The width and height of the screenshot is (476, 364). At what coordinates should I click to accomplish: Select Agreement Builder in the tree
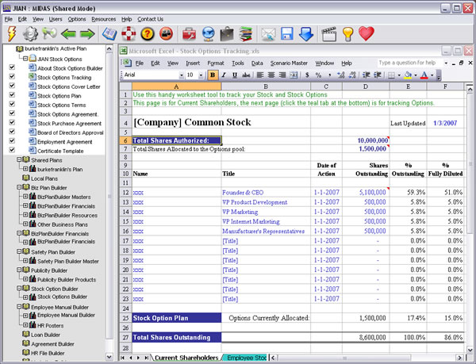click(52, 343)
